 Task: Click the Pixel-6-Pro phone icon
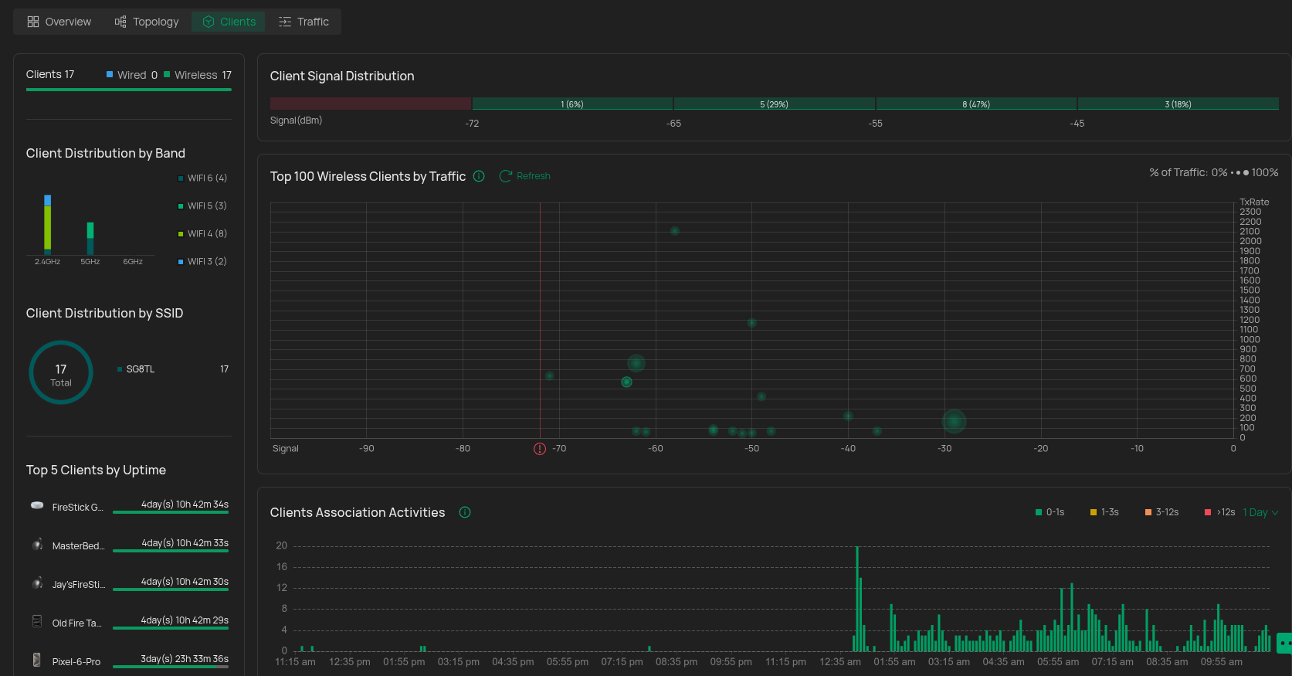37,660
